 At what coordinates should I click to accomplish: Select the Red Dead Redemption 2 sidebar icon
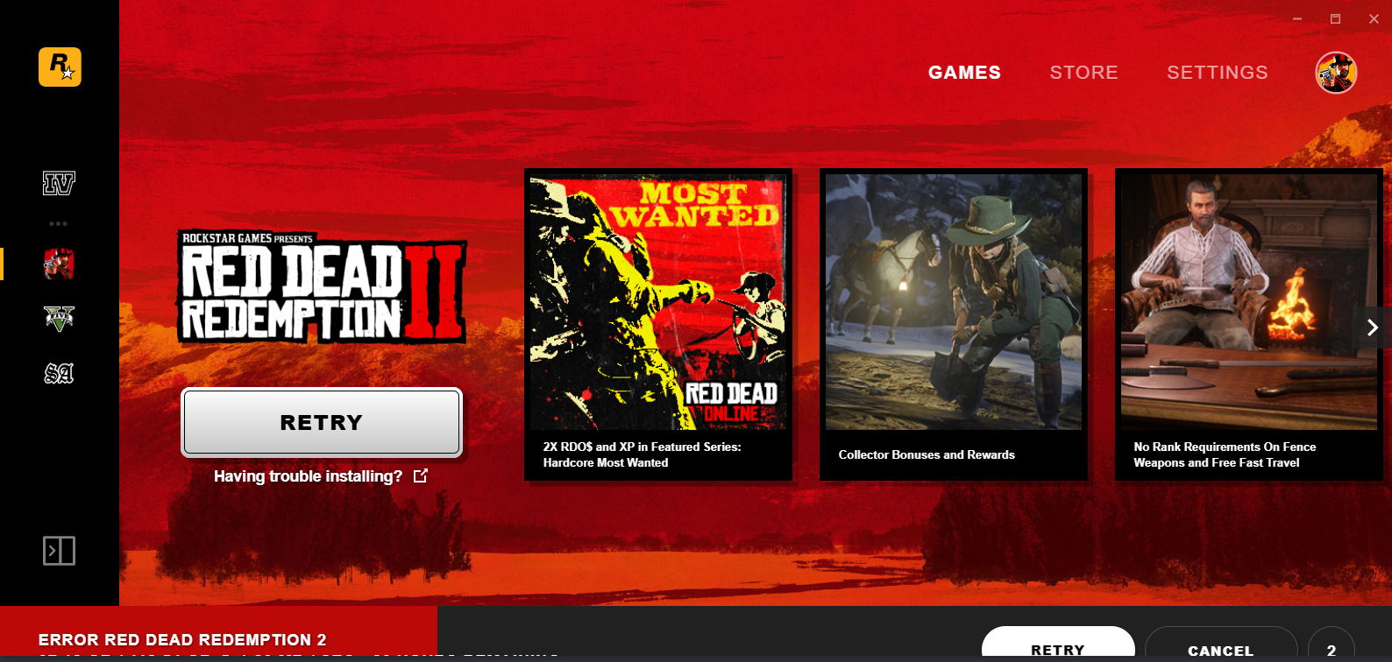(59, 264)
